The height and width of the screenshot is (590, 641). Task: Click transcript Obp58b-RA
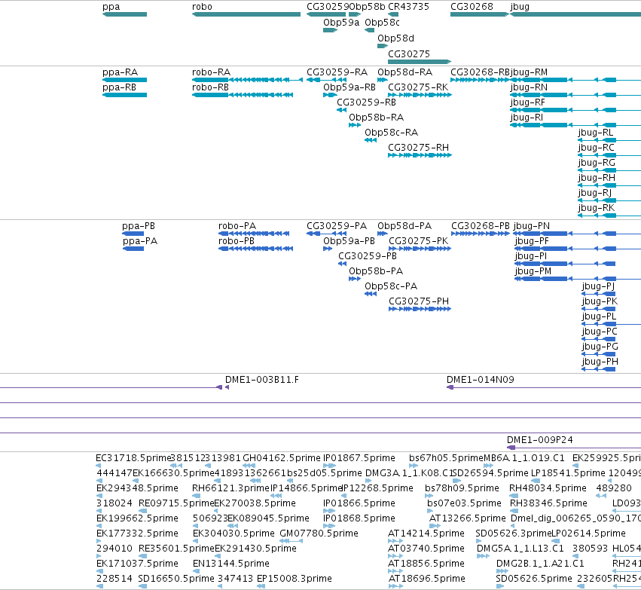click(x=355, y=125)
